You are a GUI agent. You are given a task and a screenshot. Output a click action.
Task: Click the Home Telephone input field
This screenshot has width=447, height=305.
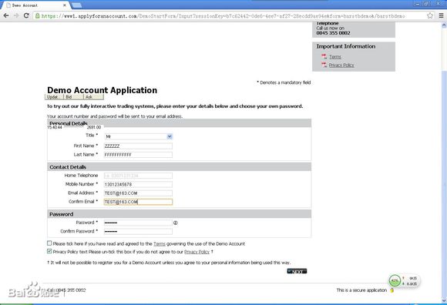[138, 176]
